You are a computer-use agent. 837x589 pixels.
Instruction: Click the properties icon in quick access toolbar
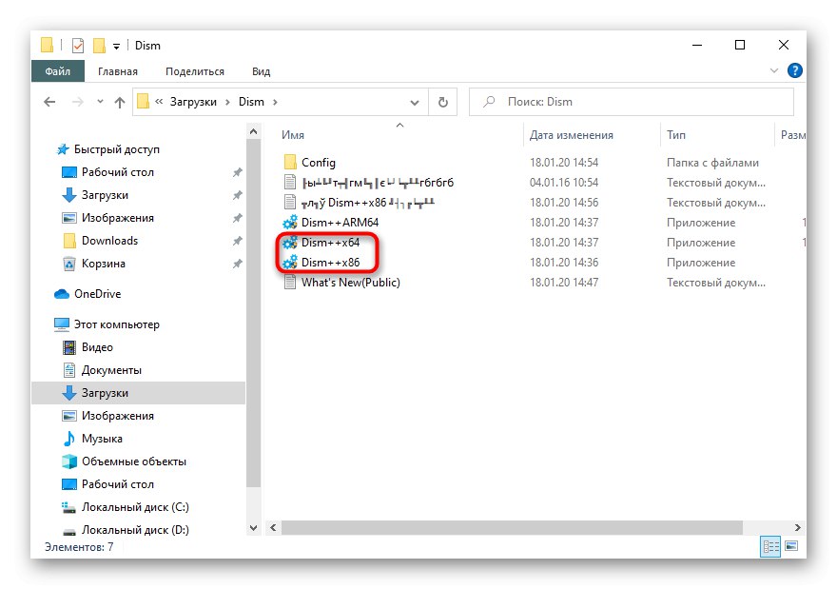(78, 46)
